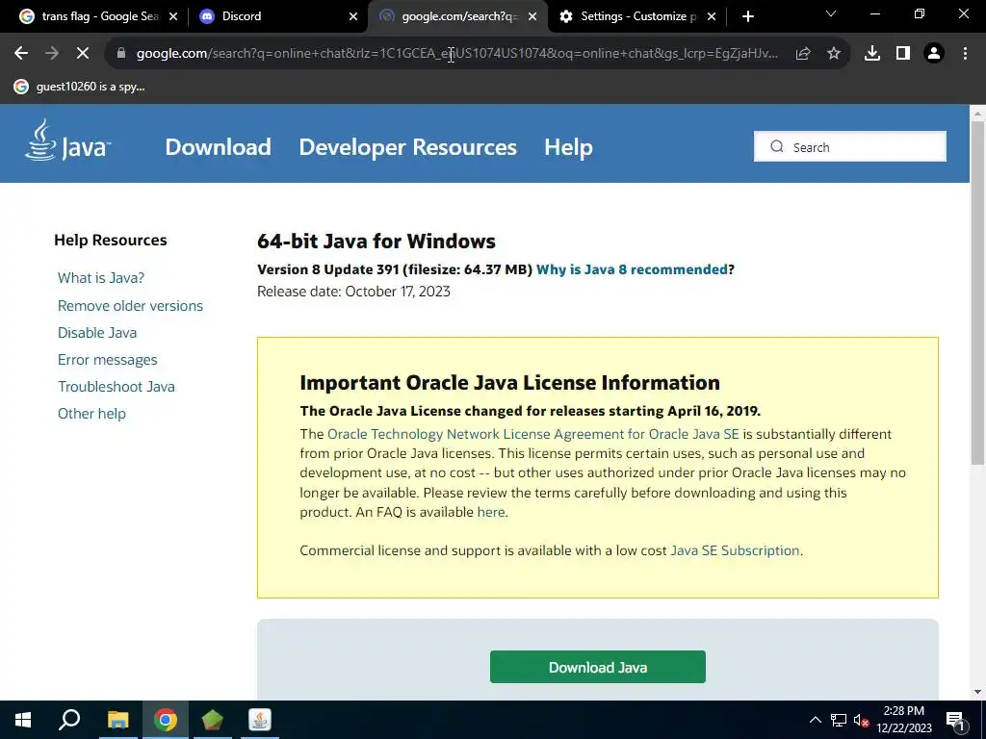Viewport: 986px width, 739px height.
Task: Open a new tab with the plus icon
Action: point(747,16)
